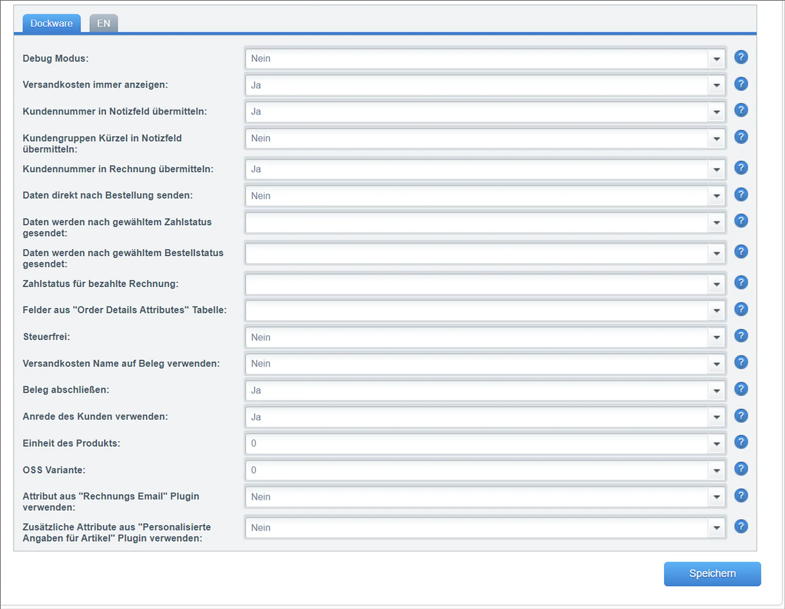Expand the Debug Modus dropdown
785x609 pixels.
[716, 59]
